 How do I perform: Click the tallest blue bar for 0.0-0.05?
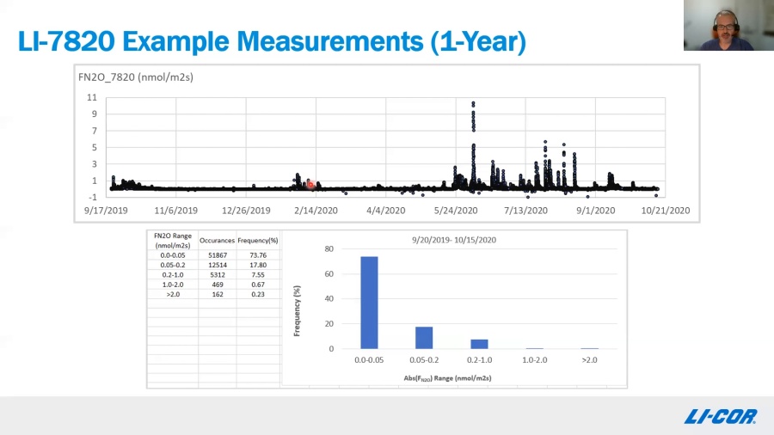(369, 303)
